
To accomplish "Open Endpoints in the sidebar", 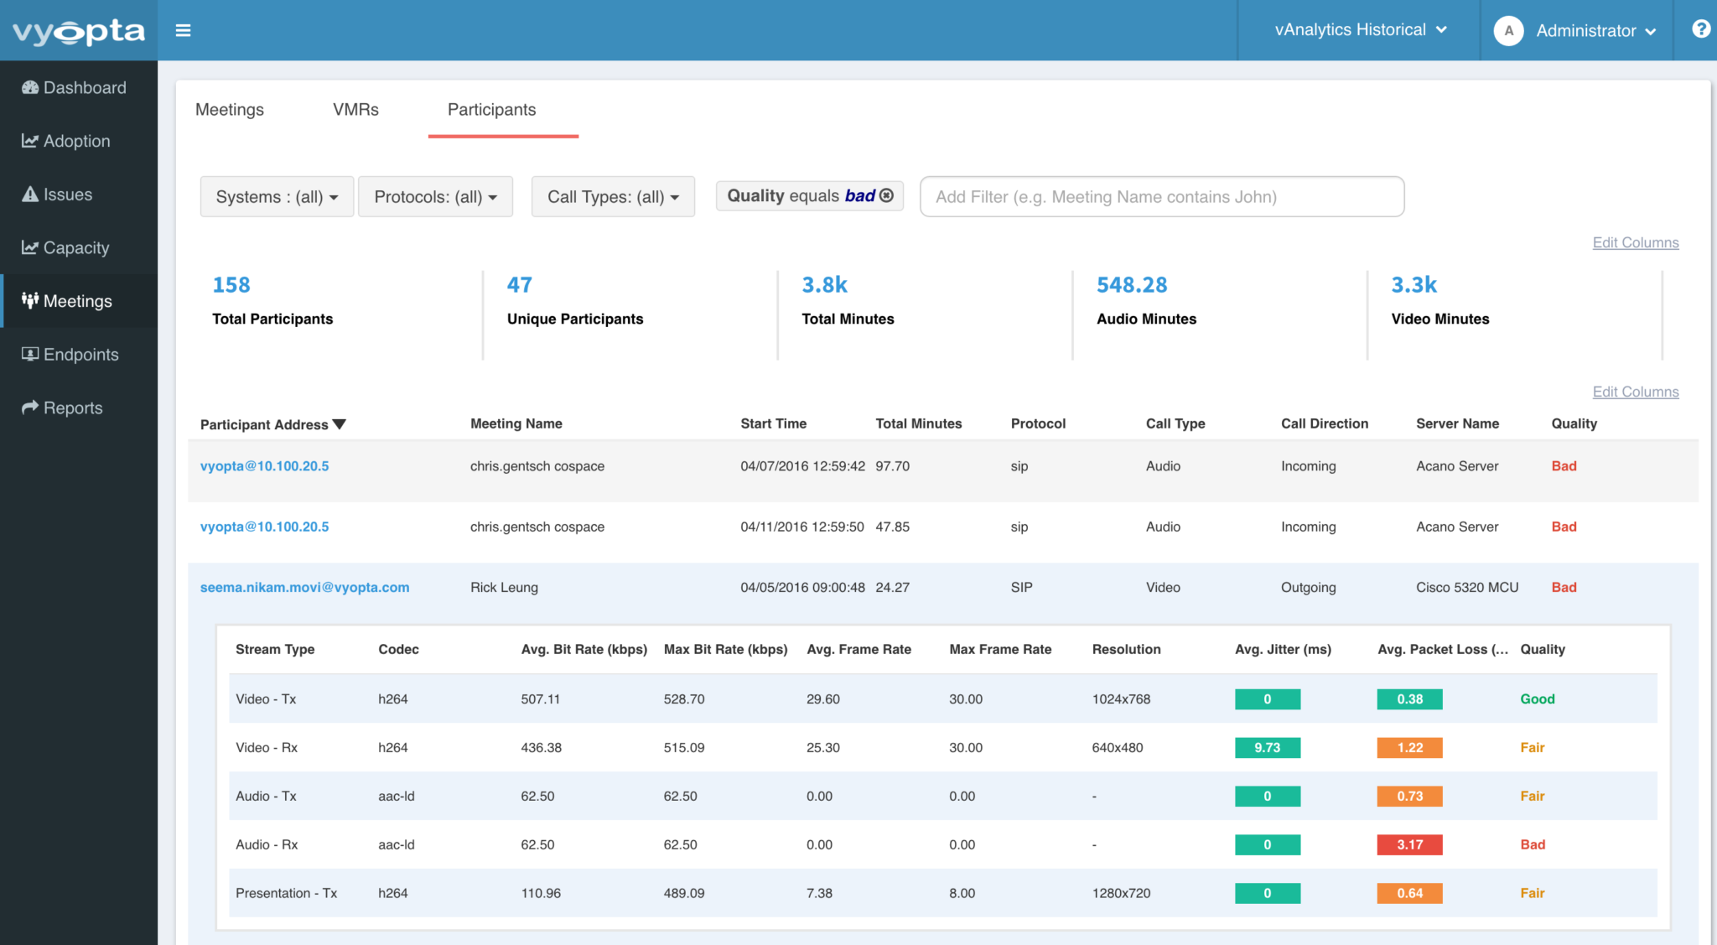I will click(x=79, y=354).
